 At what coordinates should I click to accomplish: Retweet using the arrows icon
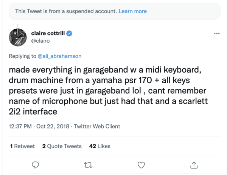pyautogui.click(x=88, y=165)
